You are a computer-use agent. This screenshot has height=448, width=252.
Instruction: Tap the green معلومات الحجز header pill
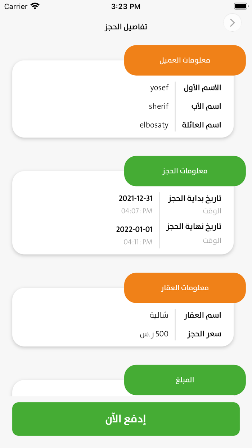click(185, 171)
